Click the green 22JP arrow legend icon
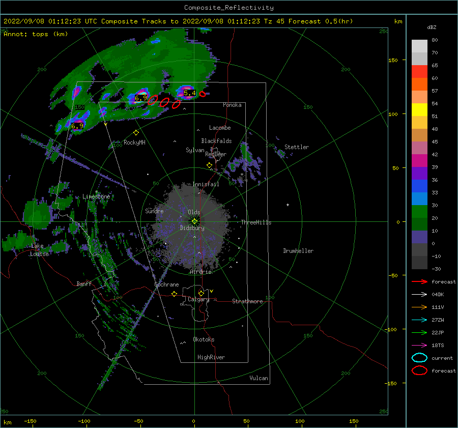 click(x=419, y=332)
